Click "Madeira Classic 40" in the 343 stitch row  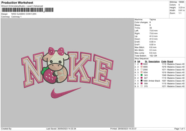click(176, 75)
